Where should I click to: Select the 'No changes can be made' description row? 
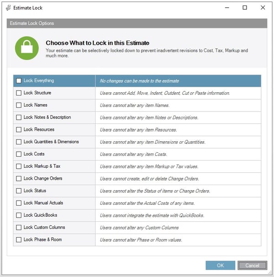178,81
